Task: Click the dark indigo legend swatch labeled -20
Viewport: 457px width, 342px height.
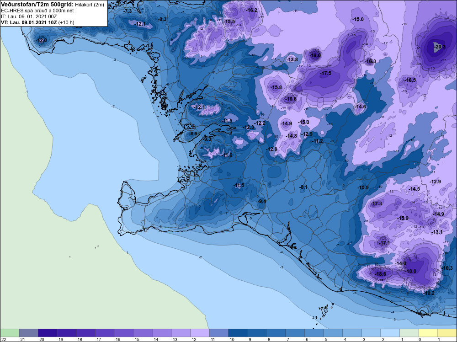Action: tap(48, 333)
